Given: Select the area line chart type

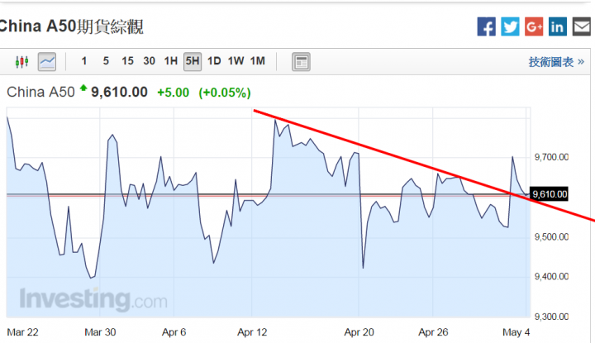Looking at the screenshot, I should 47,61.
